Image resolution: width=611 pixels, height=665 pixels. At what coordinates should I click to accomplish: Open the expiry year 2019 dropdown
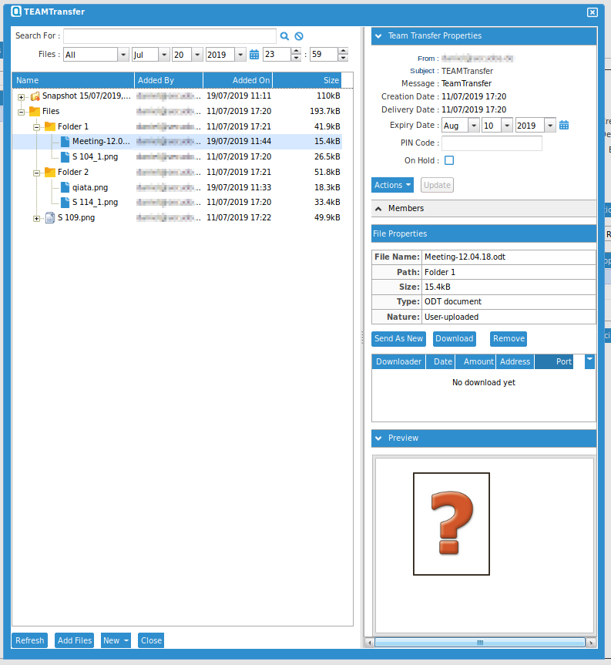pos(550,125)
